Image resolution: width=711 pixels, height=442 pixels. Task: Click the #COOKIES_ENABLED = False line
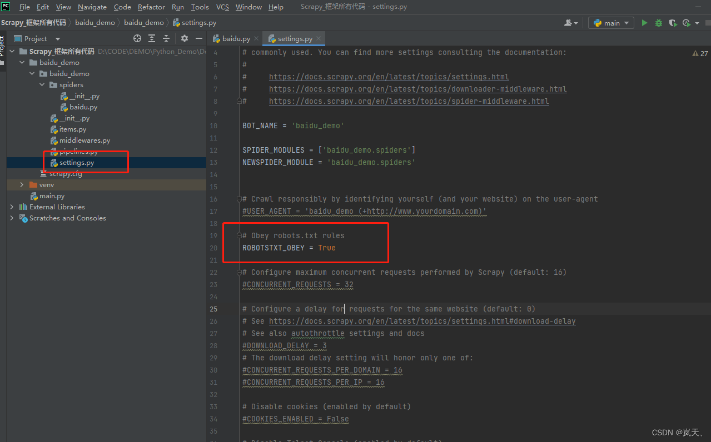(x=296, y=419)
